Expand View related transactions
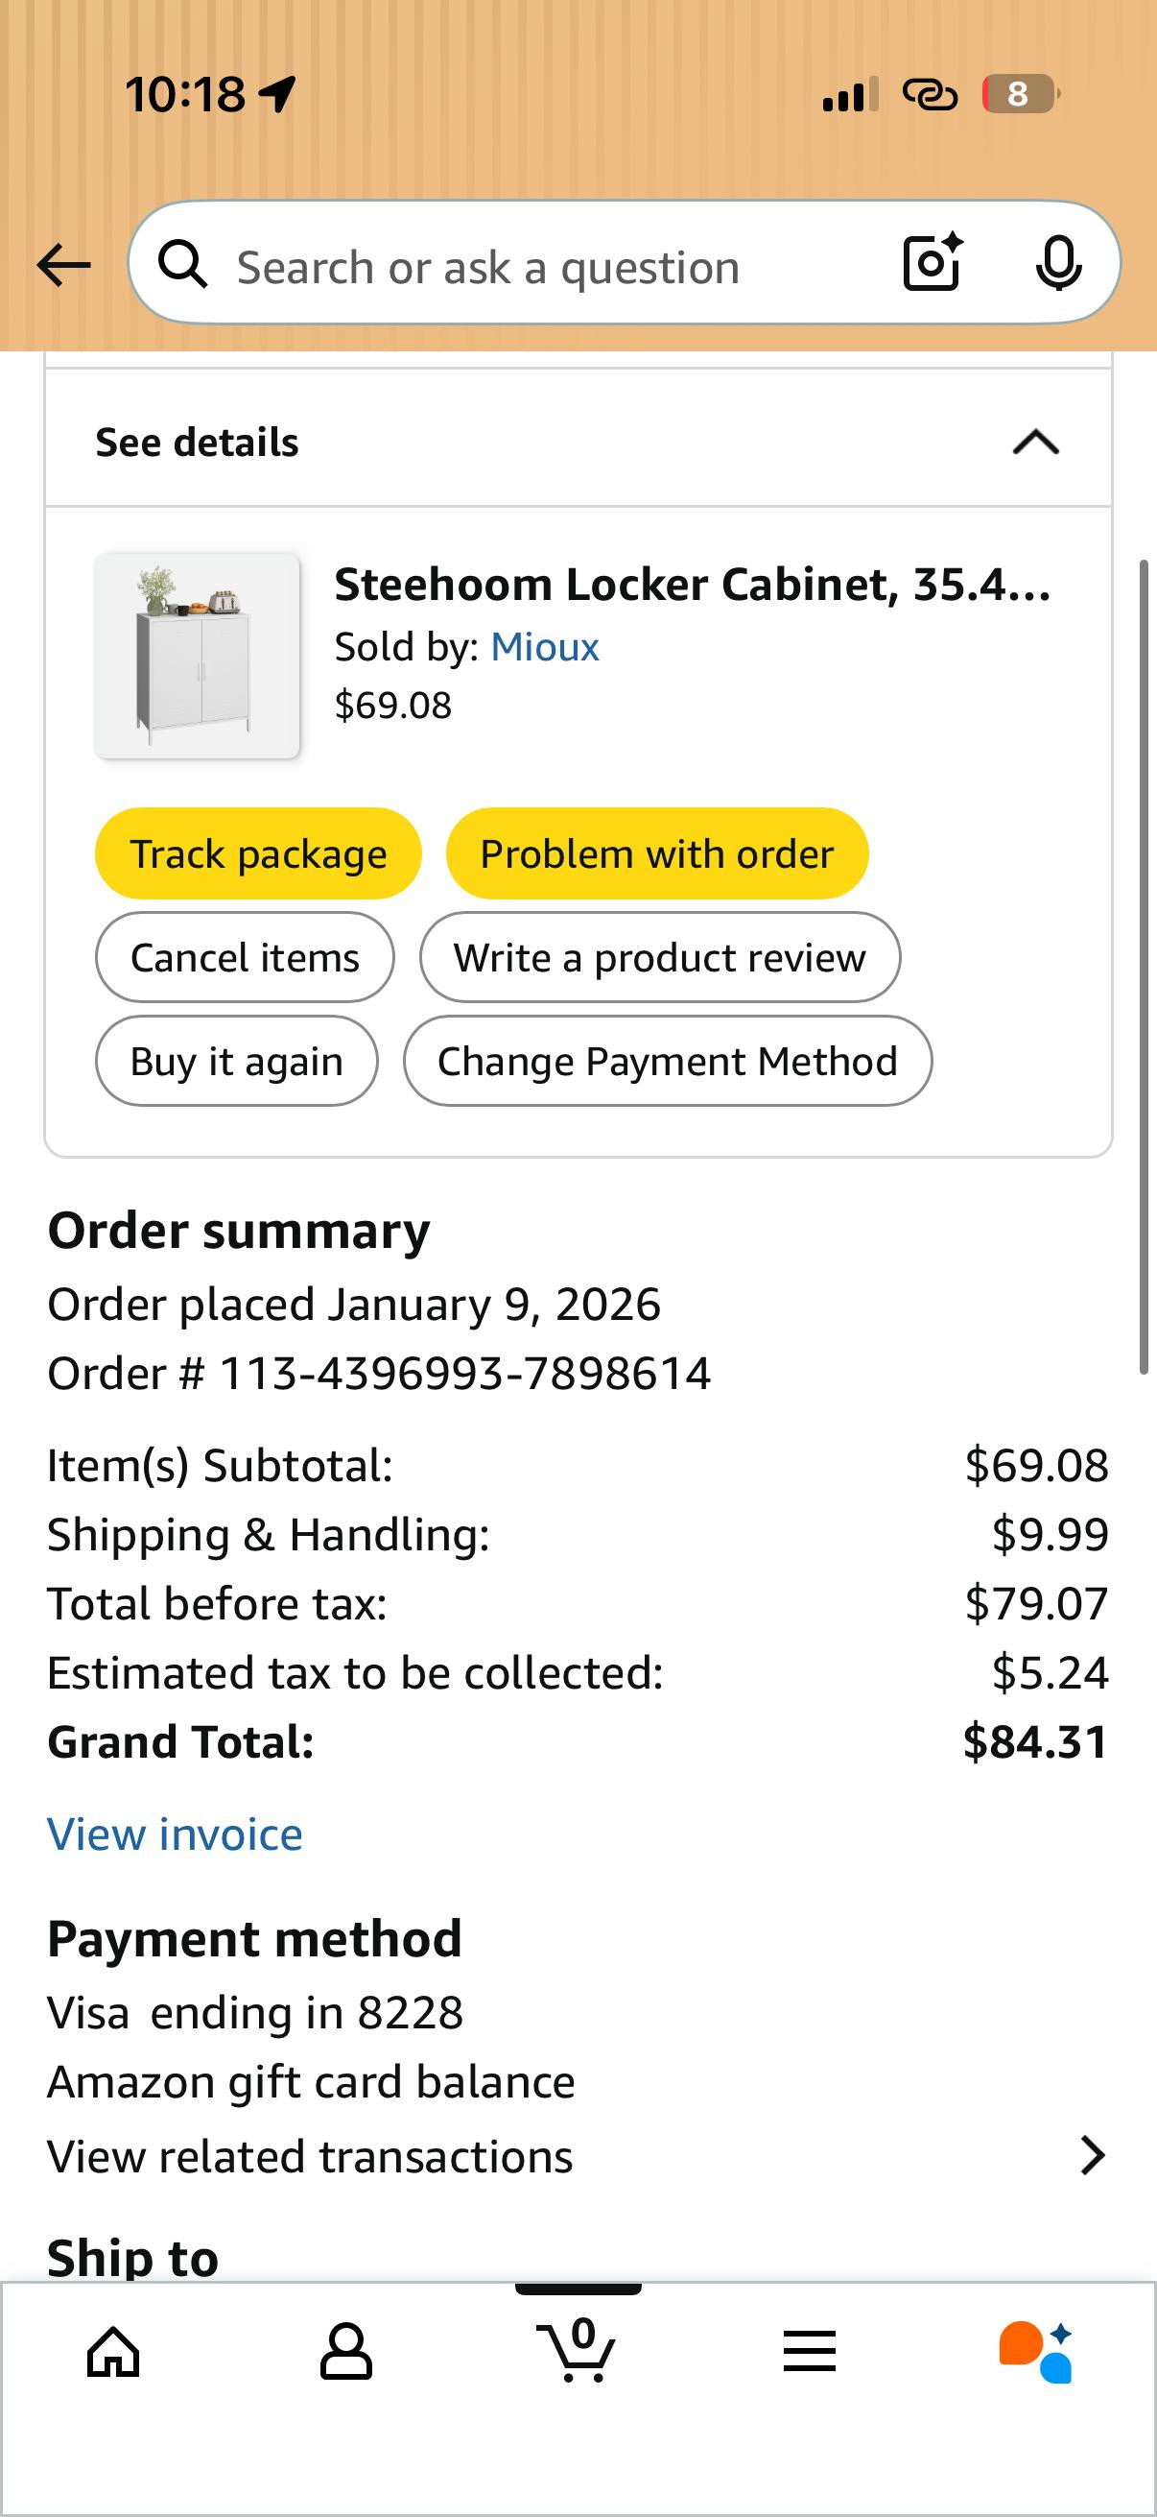 [1092, 2156]
